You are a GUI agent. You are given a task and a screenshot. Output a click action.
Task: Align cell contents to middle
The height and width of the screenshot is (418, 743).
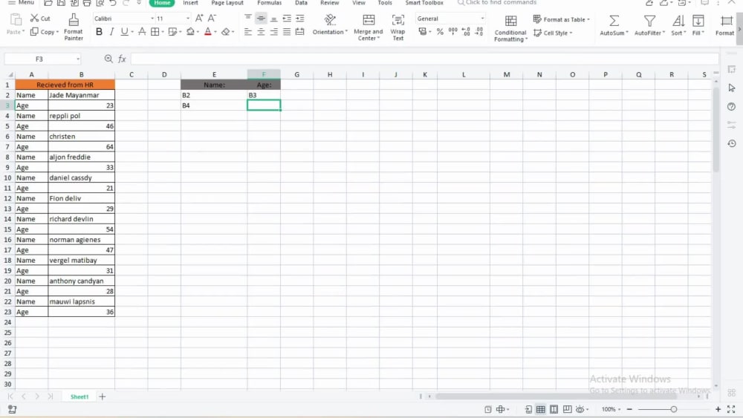[x=261, y=18]
